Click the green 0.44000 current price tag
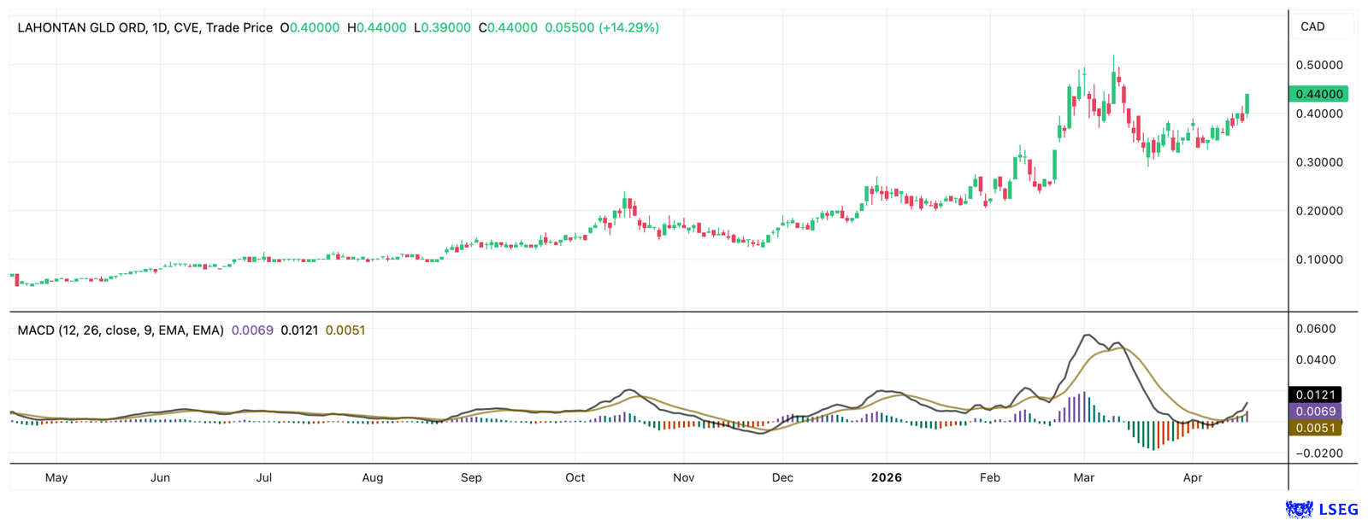This screenshot has width=1368, height=520. (1318, 94)
